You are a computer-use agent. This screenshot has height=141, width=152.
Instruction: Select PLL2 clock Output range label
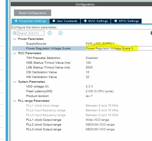44,125
